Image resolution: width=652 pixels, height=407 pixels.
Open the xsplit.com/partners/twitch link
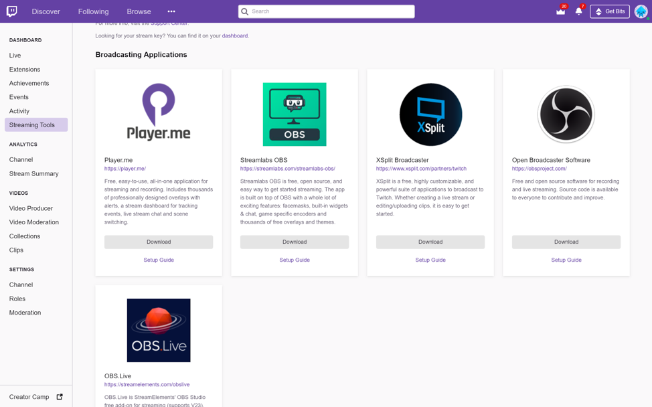coord(421,169)
